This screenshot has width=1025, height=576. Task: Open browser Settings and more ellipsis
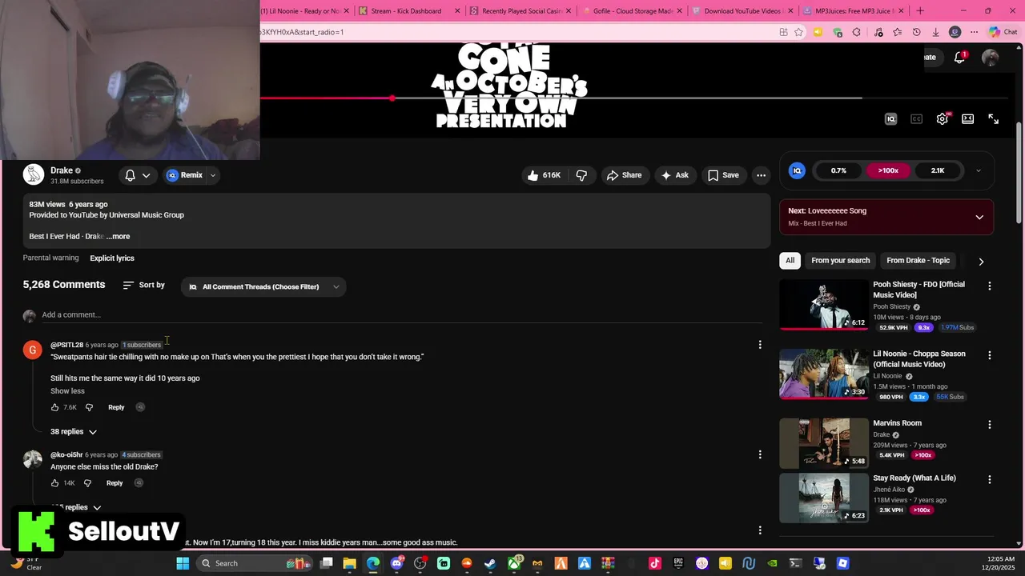pos(974,32)
